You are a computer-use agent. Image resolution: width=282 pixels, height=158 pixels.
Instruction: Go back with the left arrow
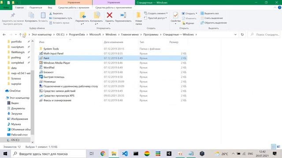(x=4, y=35)
